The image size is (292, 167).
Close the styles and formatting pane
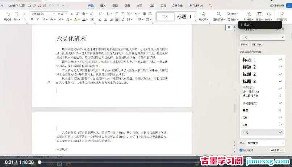(283, 29)
